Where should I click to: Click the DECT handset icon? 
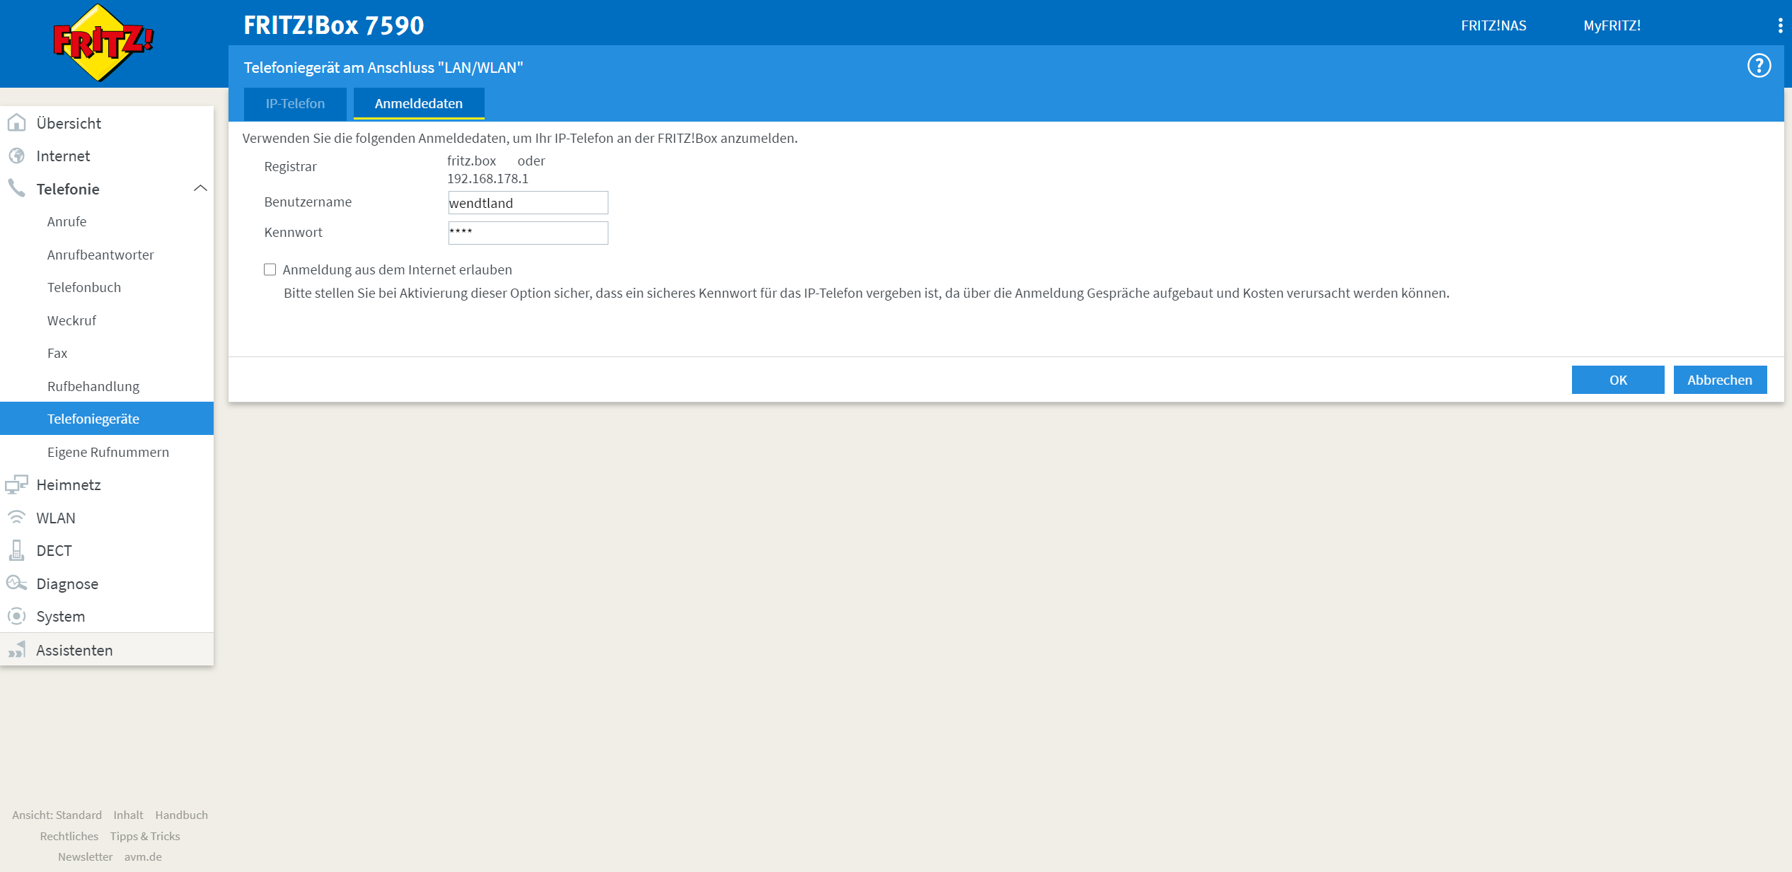pyautogui.click(x=16, y=550)
